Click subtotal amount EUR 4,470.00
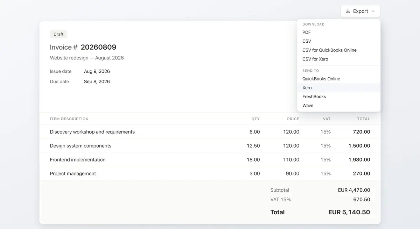This screenshot has width=420, height=229. click(x=354, y=190)
